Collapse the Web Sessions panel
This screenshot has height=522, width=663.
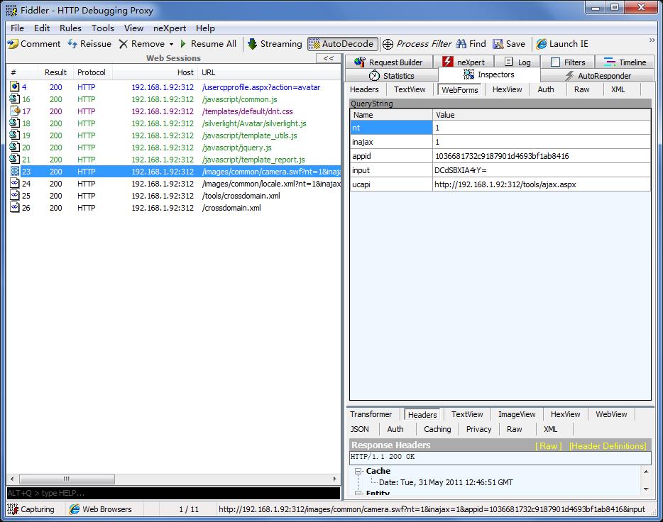[328, 58]
